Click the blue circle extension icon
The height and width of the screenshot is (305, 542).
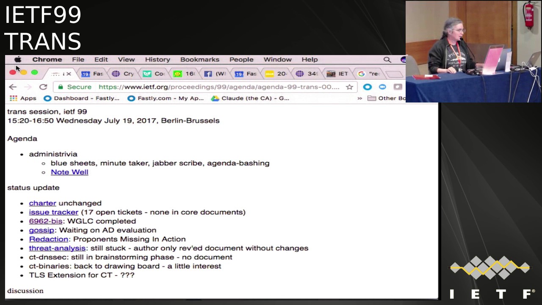point(367,87)
